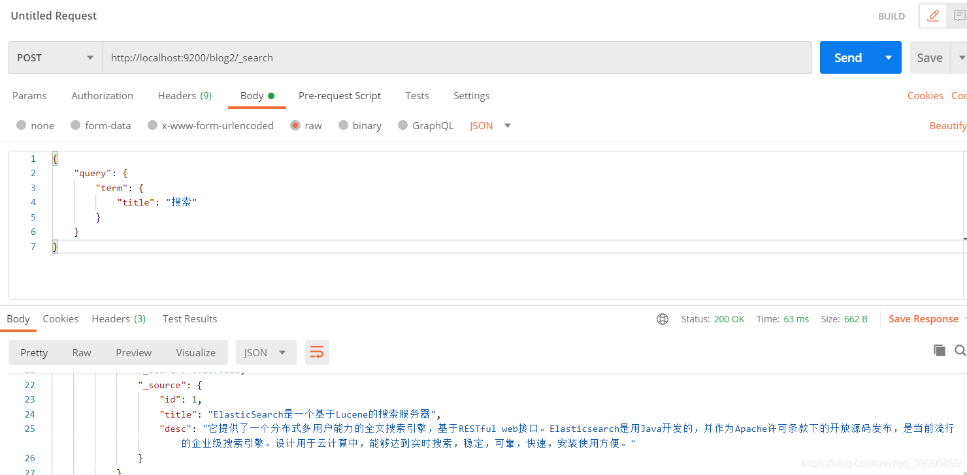This screenshot has height=475, width=967.
Task: Switch to the Tests tab
Action: 417,95
